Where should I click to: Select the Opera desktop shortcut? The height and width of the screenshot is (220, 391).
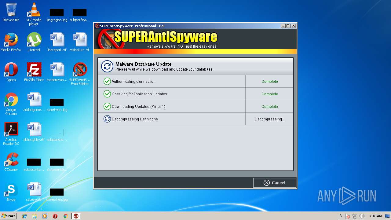(11, 72)
